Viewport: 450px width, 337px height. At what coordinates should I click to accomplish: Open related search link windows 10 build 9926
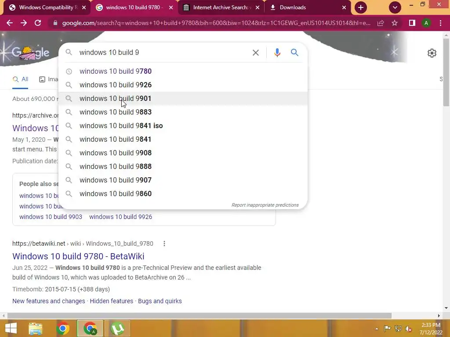point(120,217)
